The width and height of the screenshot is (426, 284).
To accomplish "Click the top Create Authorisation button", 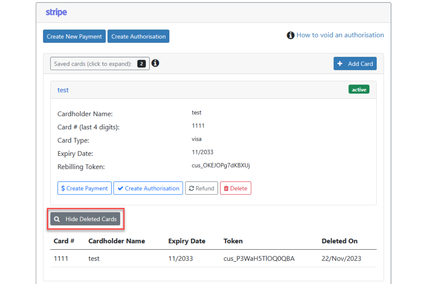I will pos(138,36).
